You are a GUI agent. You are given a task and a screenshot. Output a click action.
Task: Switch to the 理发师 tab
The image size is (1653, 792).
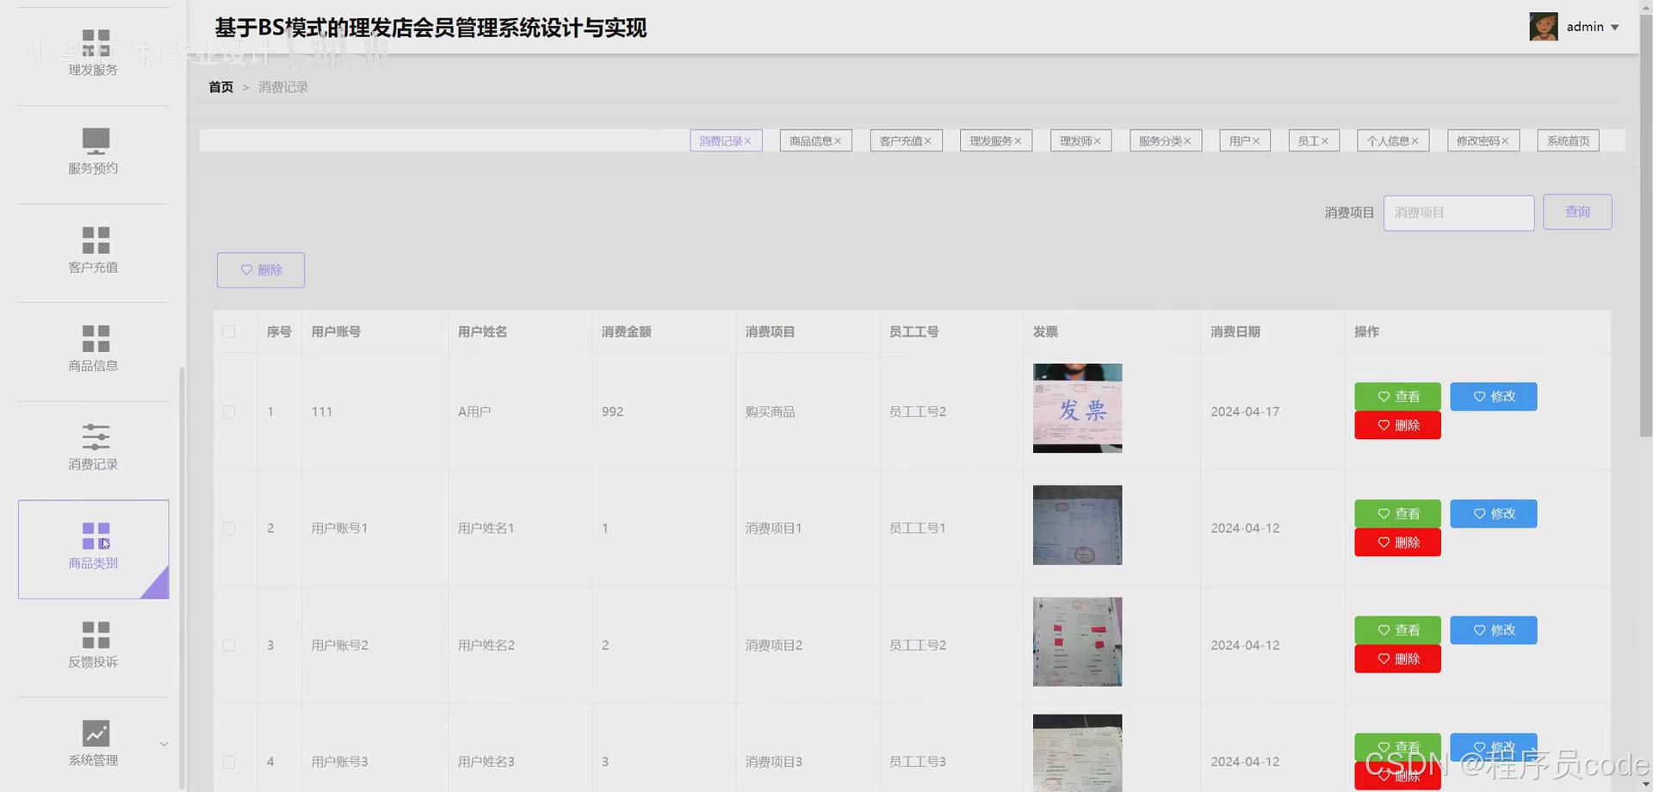(1080, 140)
